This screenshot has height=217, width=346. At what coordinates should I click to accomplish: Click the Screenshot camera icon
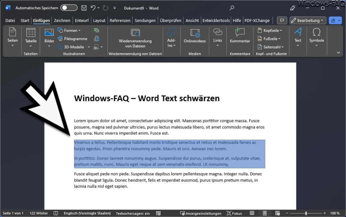click(96, 47)
